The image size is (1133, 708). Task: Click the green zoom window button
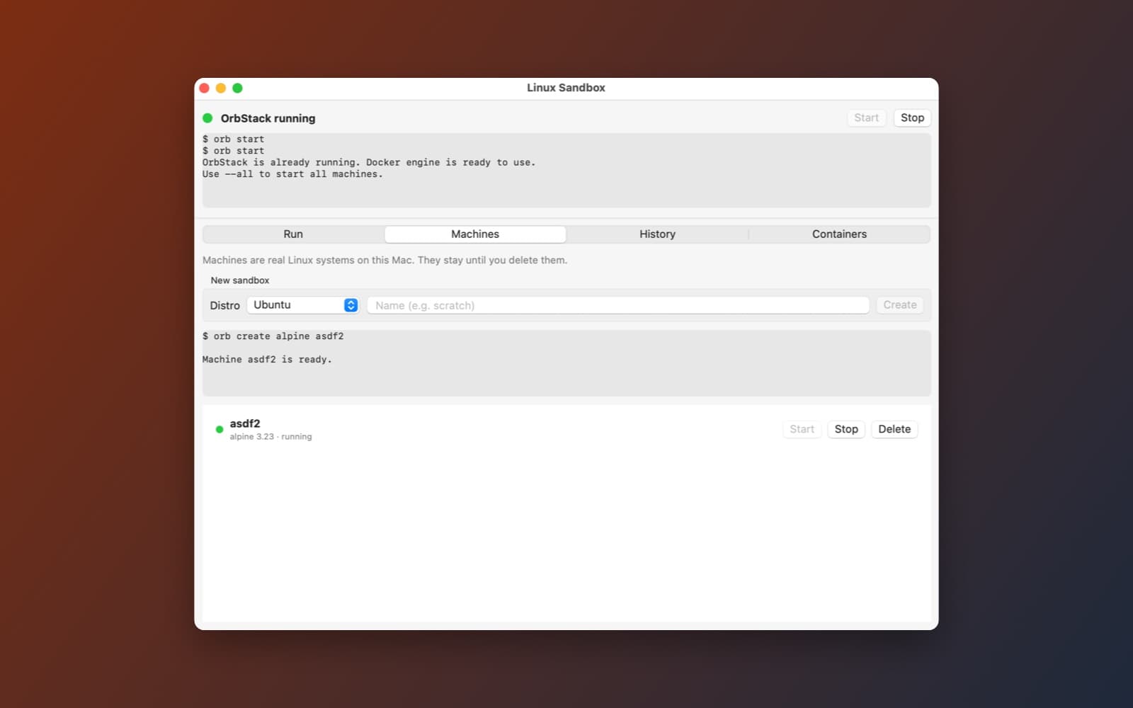pyautogui.click(x=237, y=88)
